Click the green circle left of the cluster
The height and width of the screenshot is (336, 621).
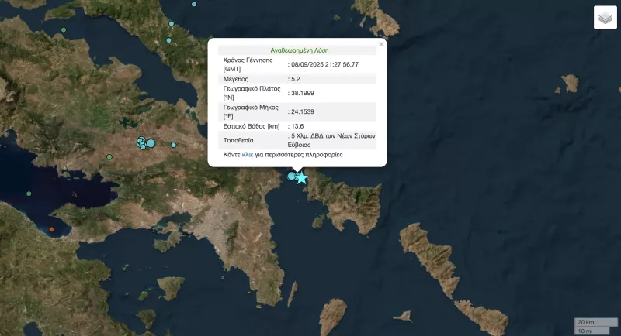[x=109, y=157]
